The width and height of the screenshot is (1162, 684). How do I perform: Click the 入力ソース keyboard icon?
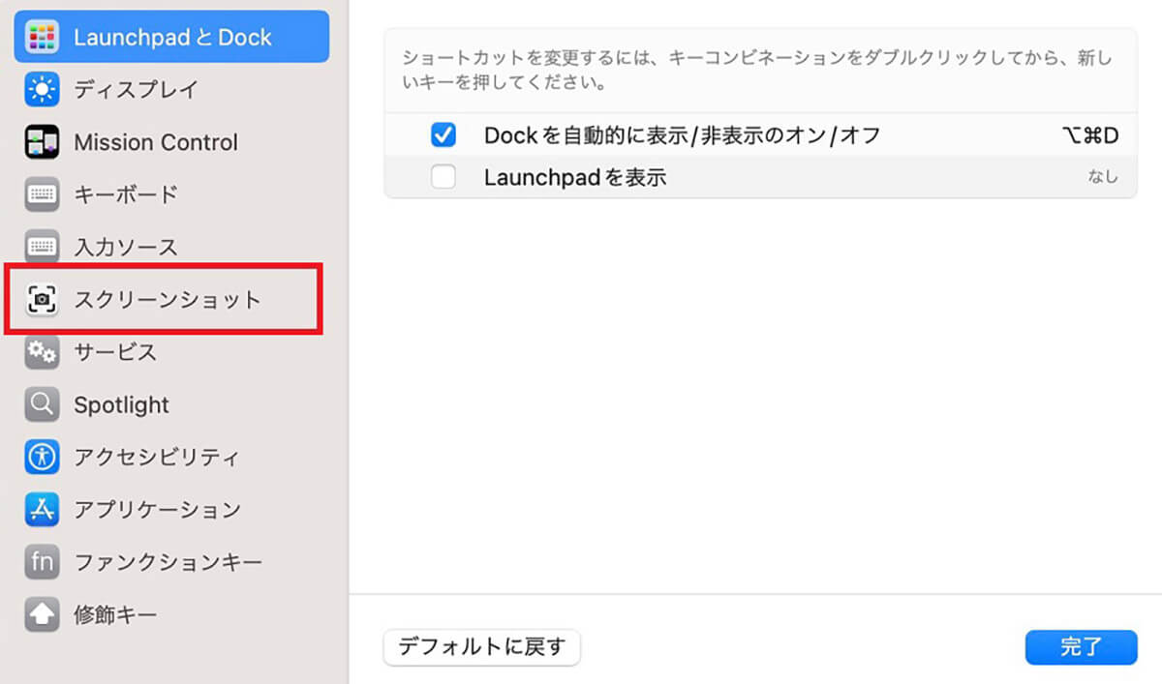point(42,247)
